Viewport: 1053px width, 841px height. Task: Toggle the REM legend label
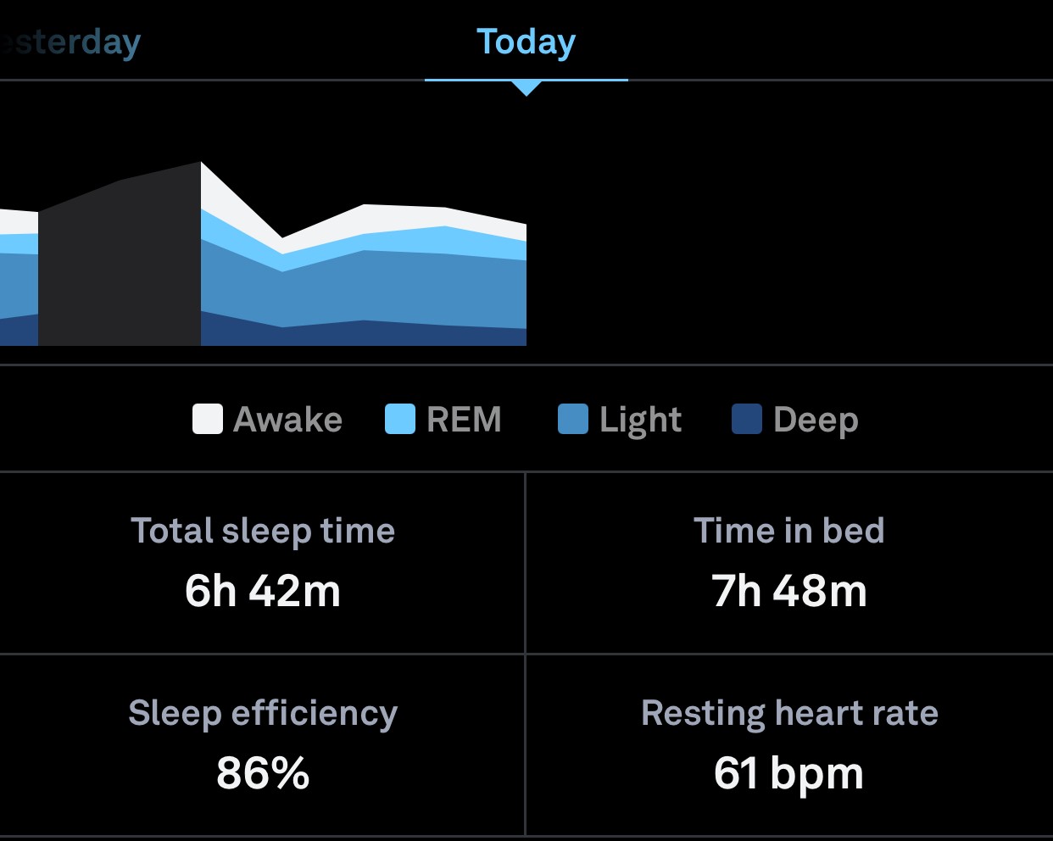coord(464,420)
